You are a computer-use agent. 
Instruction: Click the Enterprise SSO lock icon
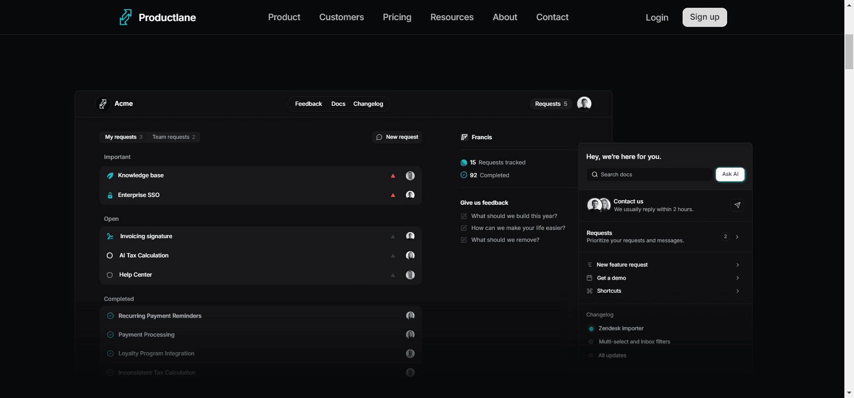pos(110,195)
